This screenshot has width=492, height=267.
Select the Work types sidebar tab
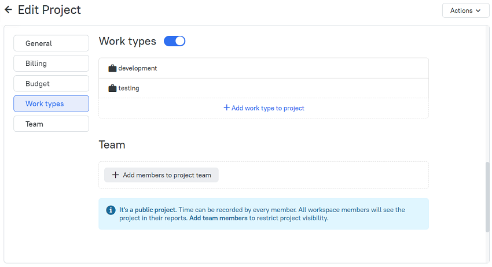pyautogui.click(x=51, y=103)
